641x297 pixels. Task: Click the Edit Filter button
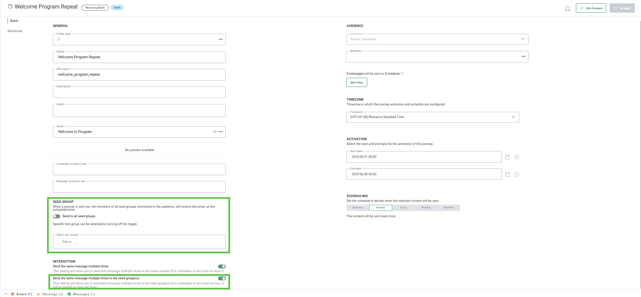357,83
